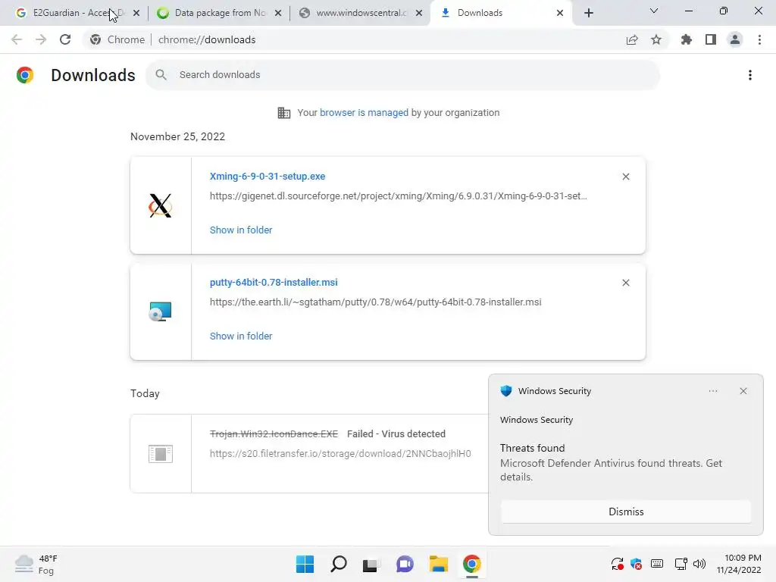776x582 pixels.
Task: Click the putty installer file icon
Action: click(x=161, y=311)
